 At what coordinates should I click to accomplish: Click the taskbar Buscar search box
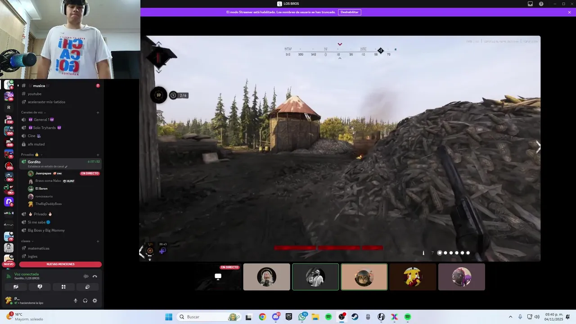[209, 317]
